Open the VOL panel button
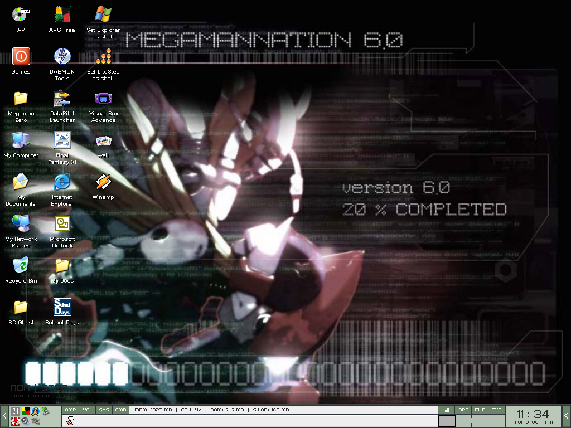 [88, 410]
